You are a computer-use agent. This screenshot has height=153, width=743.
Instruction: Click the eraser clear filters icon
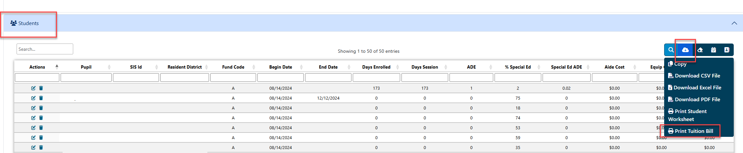pos(700,50)
